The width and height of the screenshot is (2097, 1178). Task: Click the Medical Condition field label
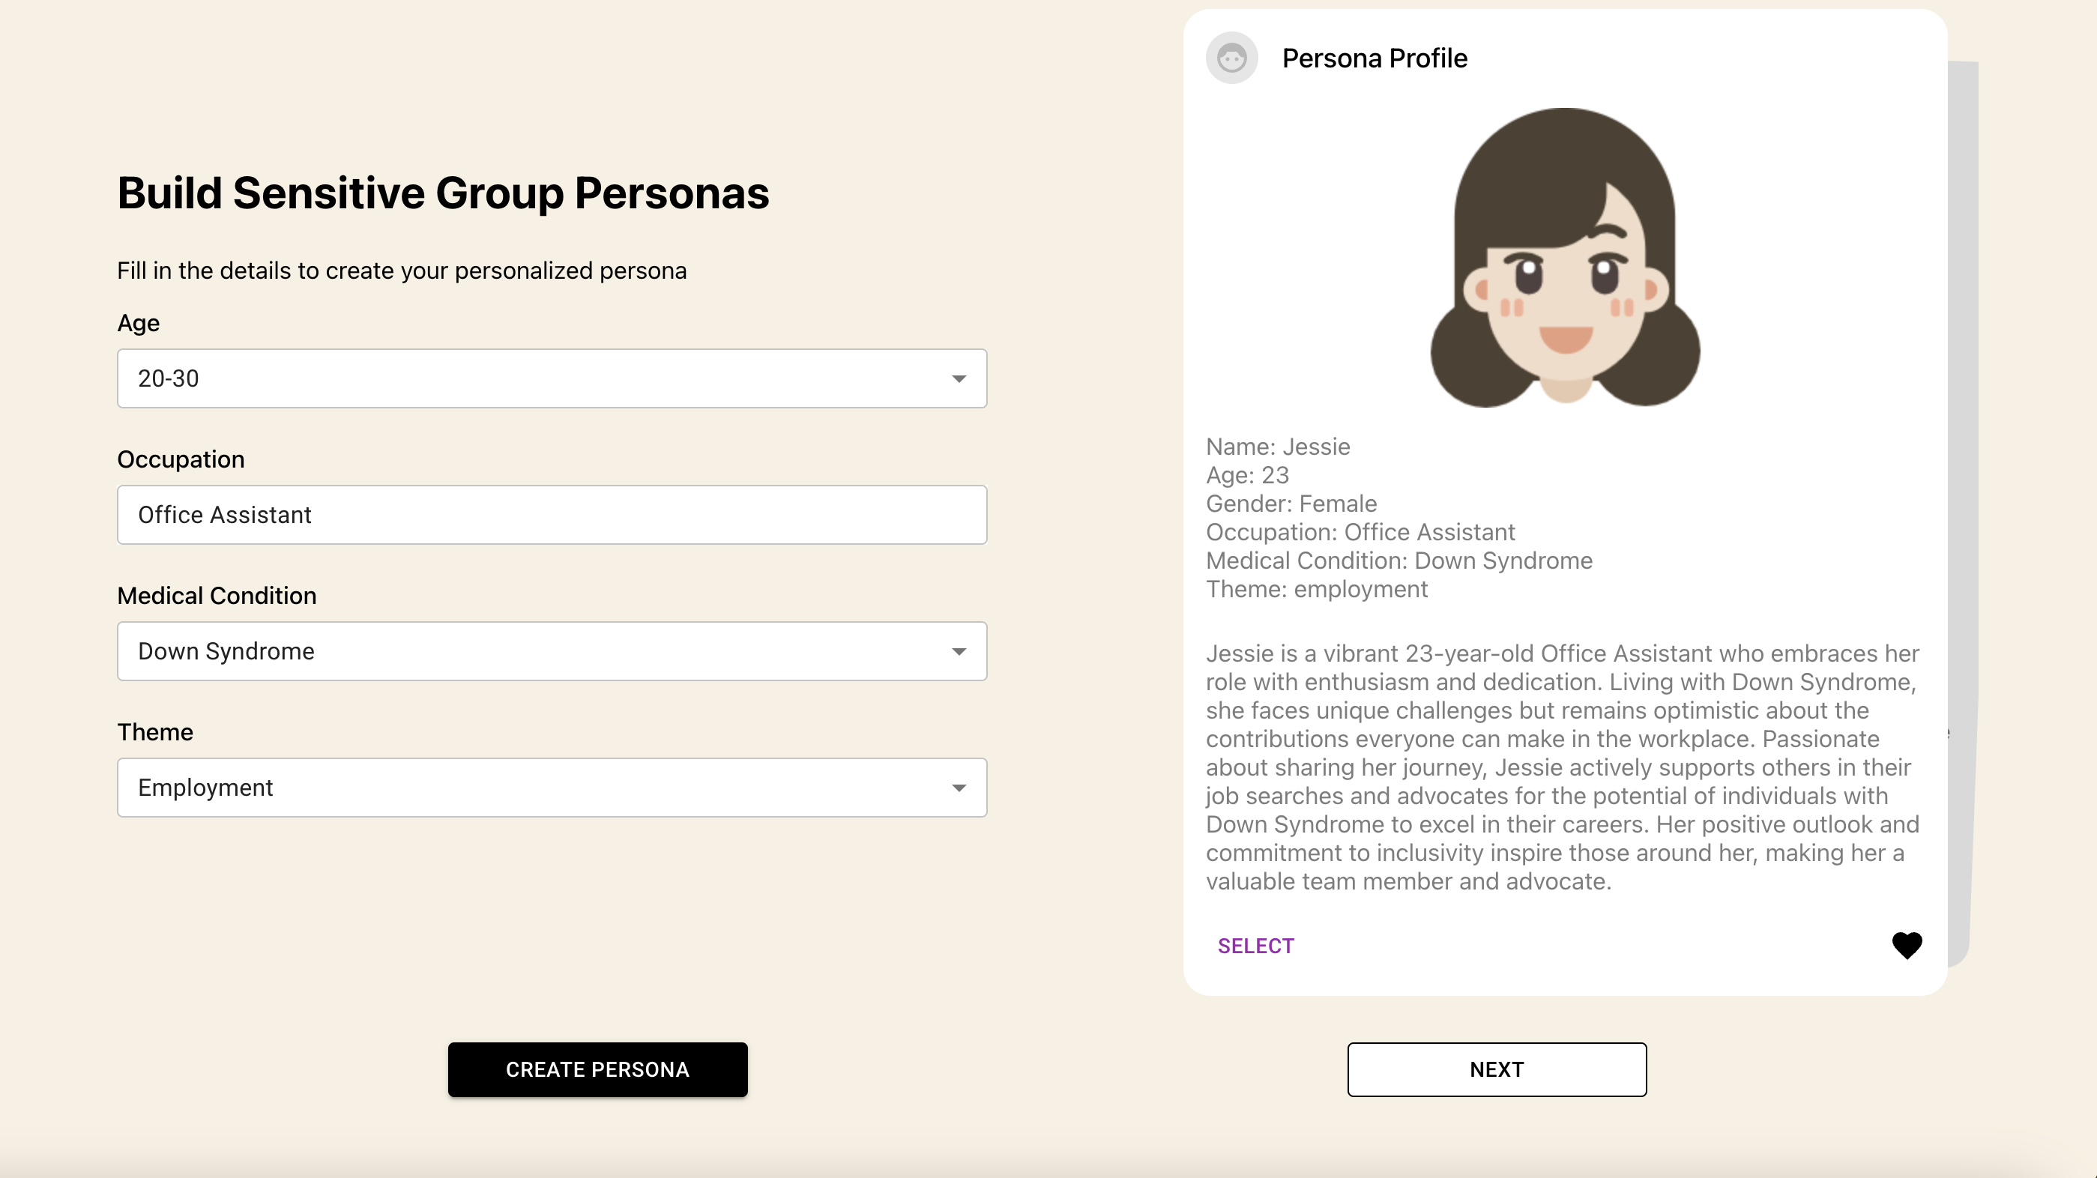click(x=217, y=596)
